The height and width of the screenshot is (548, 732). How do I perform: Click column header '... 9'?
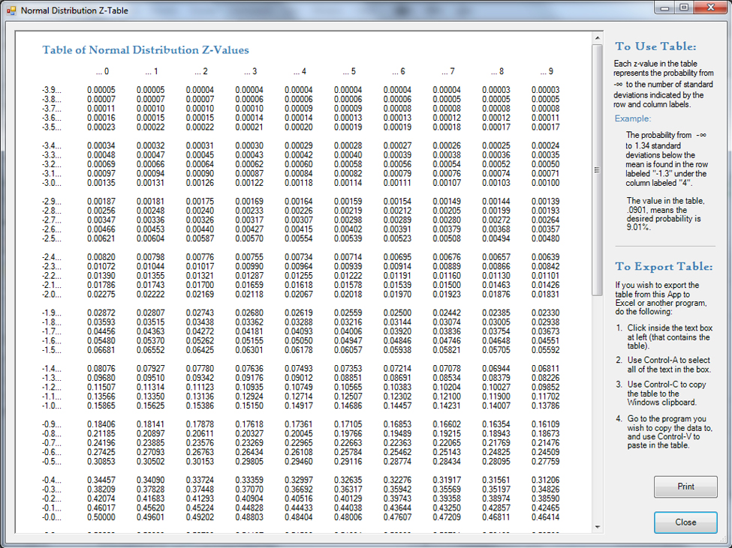tap(547, 71)
